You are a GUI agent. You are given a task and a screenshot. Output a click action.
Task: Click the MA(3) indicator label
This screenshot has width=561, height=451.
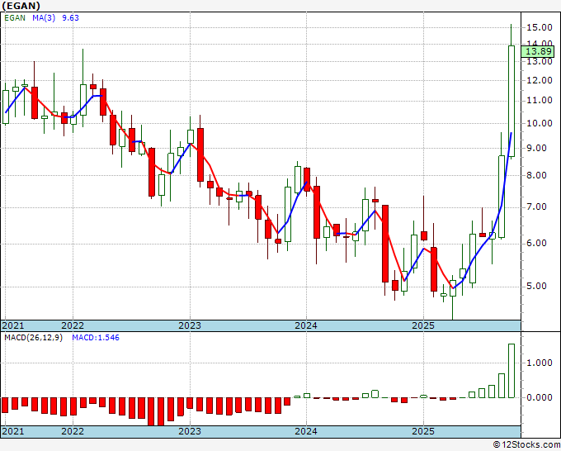point(44,18)
